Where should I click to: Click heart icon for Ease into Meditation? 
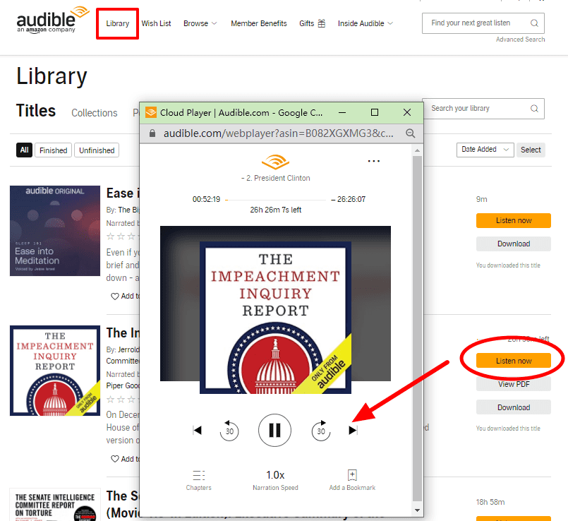click(115, 297)
